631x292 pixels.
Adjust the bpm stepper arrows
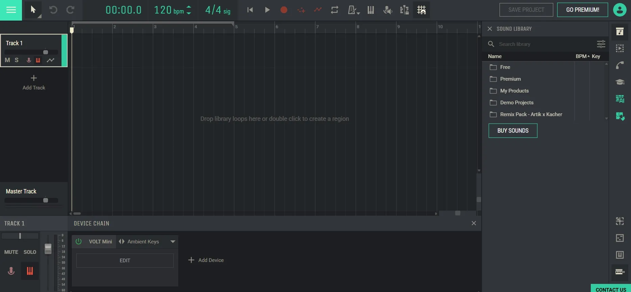pos(189,10)
